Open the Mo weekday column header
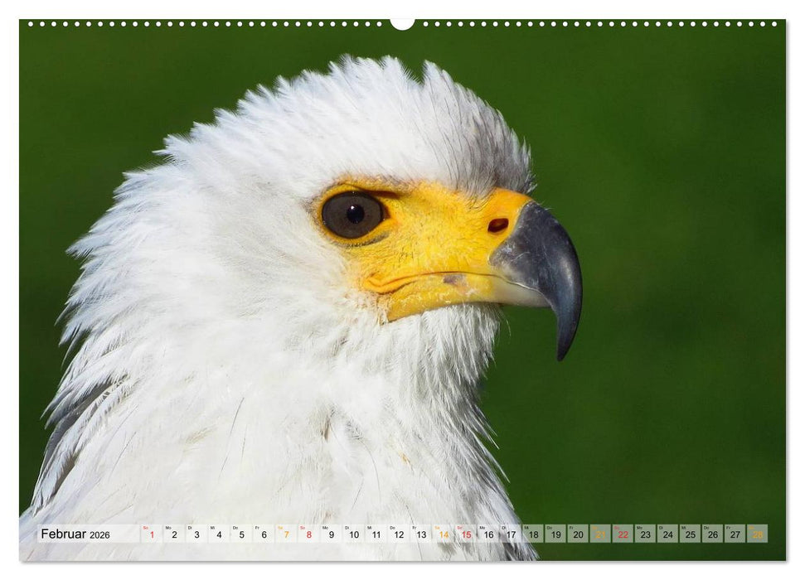 tap(167, 528)
